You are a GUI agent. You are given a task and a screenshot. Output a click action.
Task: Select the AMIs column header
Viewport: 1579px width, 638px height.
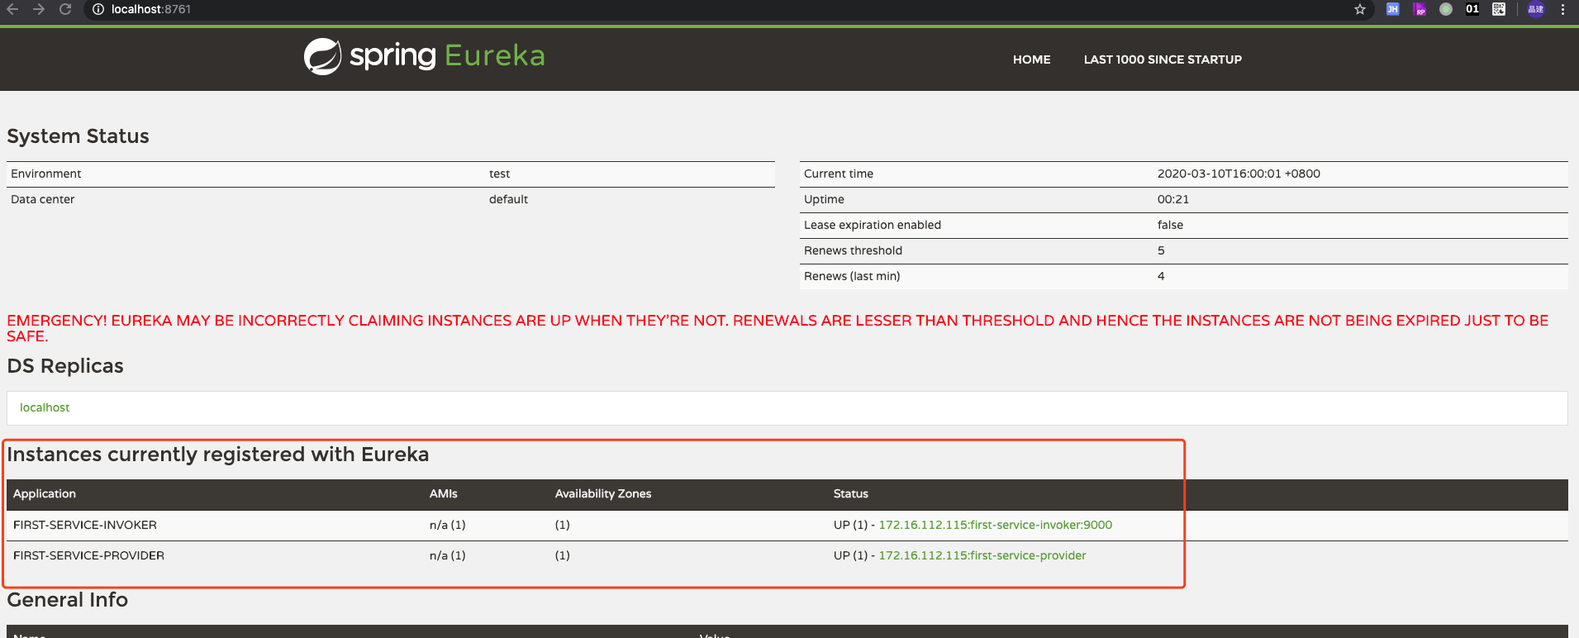444,493
